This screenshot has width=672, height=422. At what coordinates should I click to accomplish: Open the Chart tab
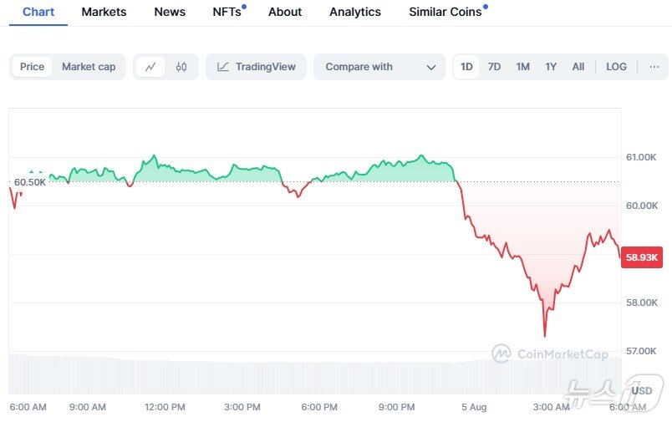point(38,12)
